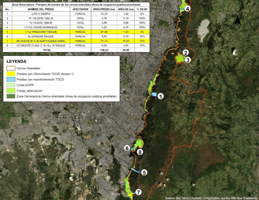Click the north arrow symbol
The height and width of the screenshot is (200, 259).
tap(238, 20)
